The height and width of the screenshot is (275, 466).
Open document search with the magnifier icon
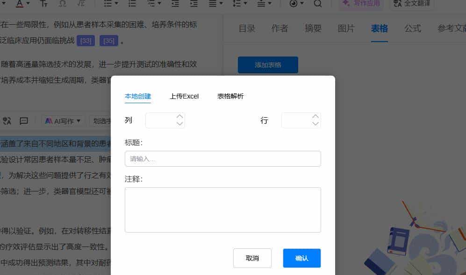(x=318, y=4)
